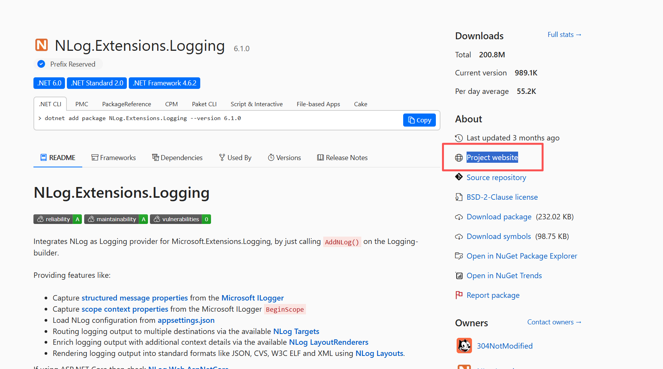Image resolution: width=663 pixels, height=369 pixels.
Task: Follow the NLog LayoutRenderers link
Action: tap(329, 342)
